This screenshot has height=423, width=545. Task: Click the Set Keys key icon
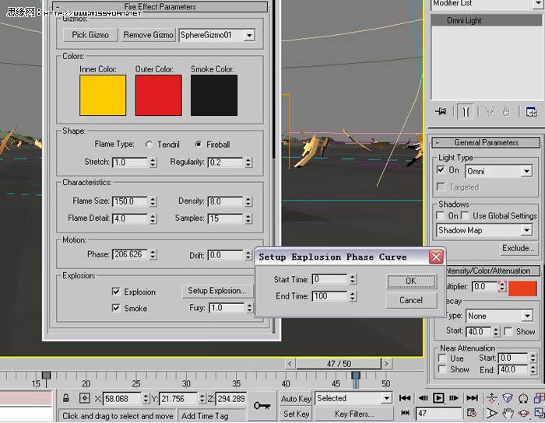tap(262, 405)
